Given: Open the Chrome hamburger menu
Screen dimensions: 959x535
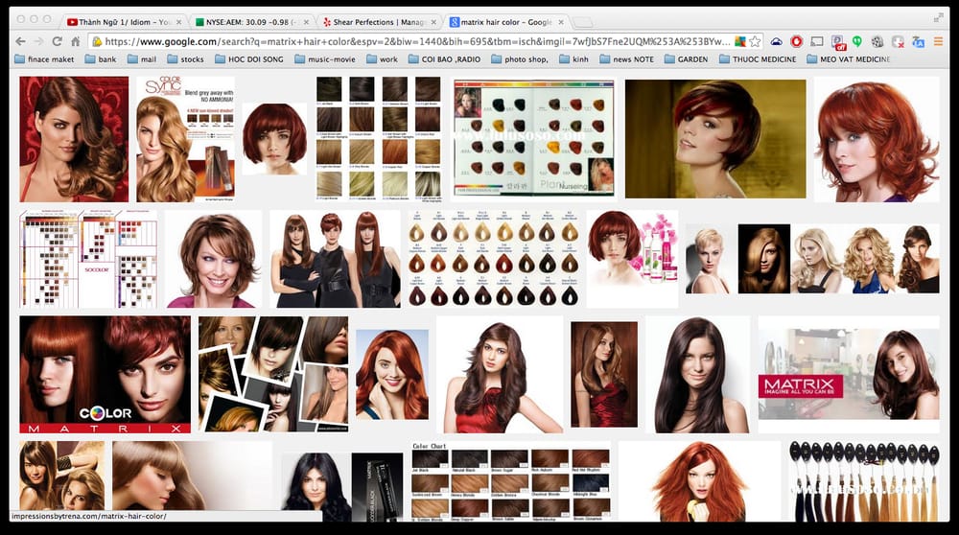Looking at the screenshot, I should point(937,41).
